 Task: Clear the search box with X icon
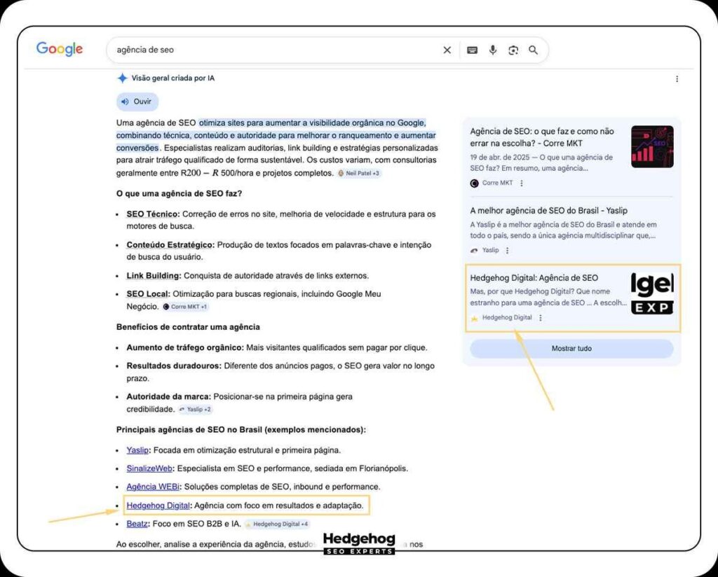[x=447, y=50]
